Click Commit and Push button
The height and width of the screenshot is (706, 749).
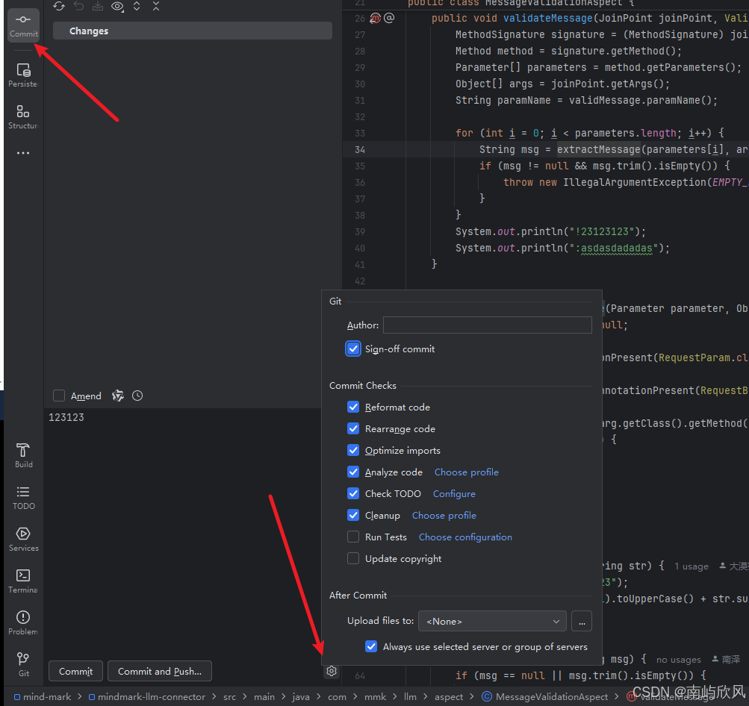coord(160,671)
